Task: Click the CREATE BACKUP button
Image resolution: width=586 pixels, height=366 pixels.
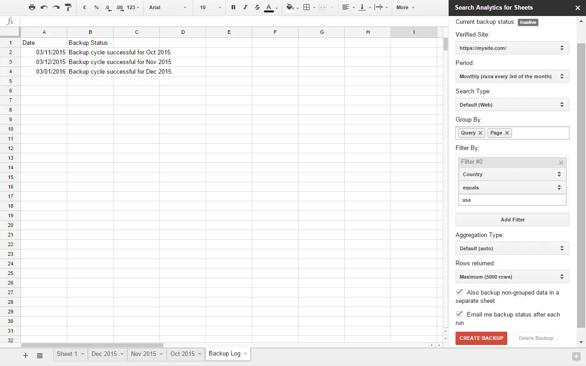Action: 481,338
